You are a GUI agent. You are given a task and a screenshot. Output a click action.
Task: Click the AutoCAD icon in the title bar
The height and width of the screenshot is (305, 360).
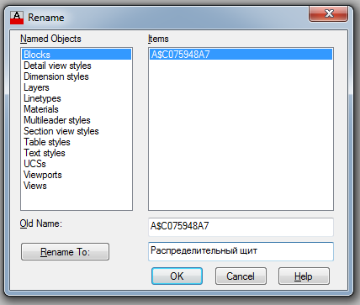click(17, 18)
